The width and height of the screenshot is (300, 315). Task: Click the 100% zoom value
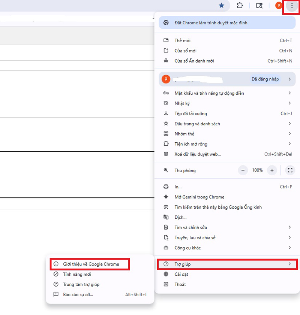click(x=257, y=170)
